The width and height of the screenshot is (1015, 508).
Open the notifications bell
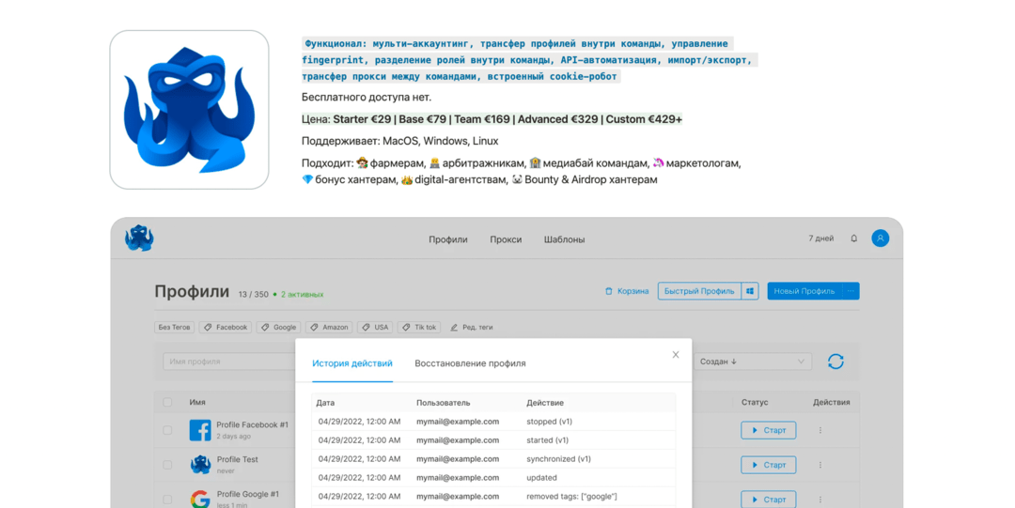[x=853, y=239]
